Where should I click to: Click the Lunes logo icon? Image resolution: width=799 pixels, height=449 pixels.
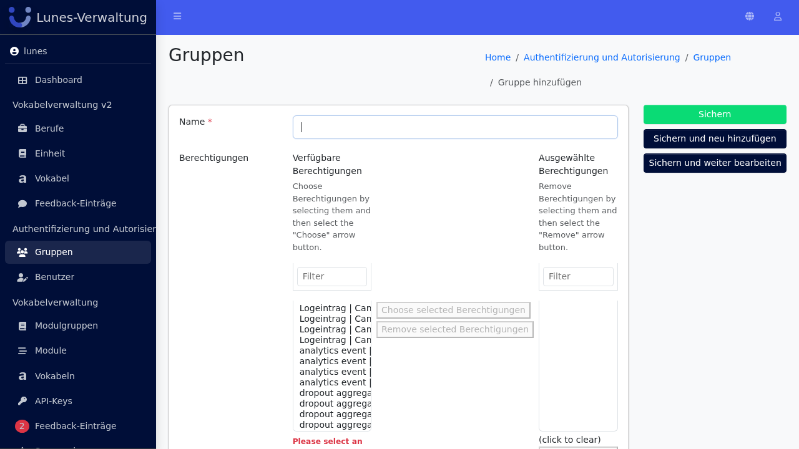20,17
